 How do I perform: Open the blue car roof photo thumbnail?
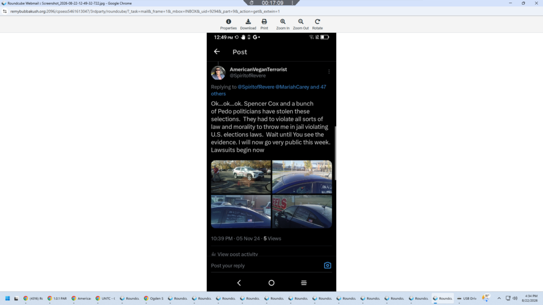302,177
